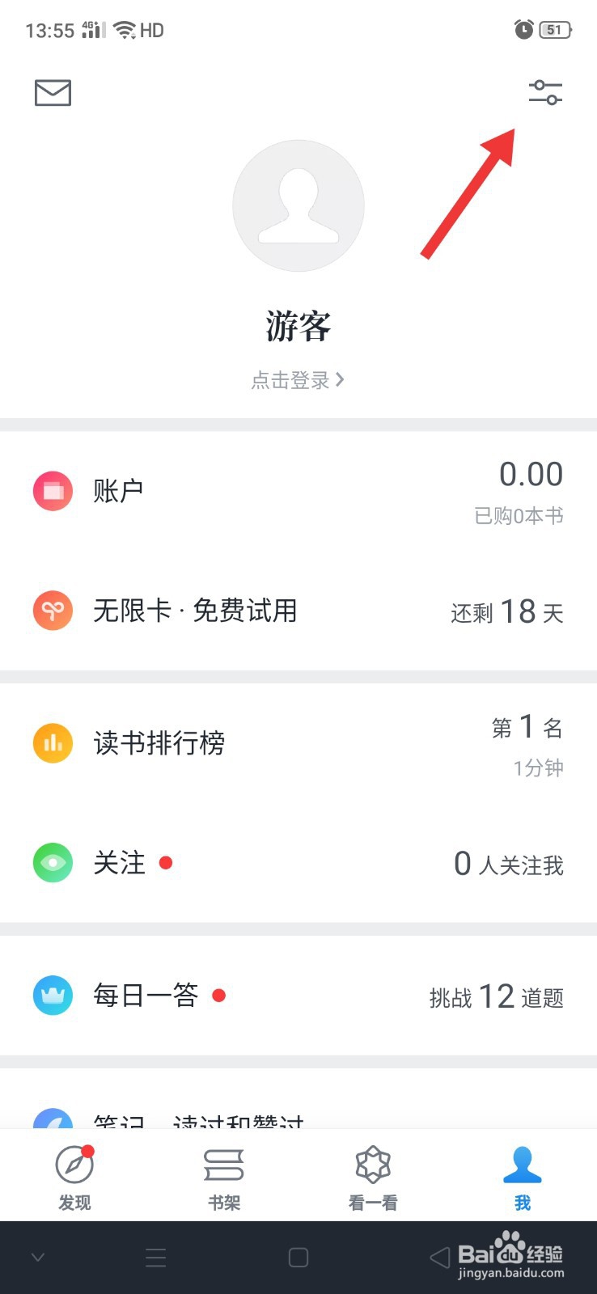Click the 点击登录 login link
The image size is (597, 1294).
coord(298,380)
